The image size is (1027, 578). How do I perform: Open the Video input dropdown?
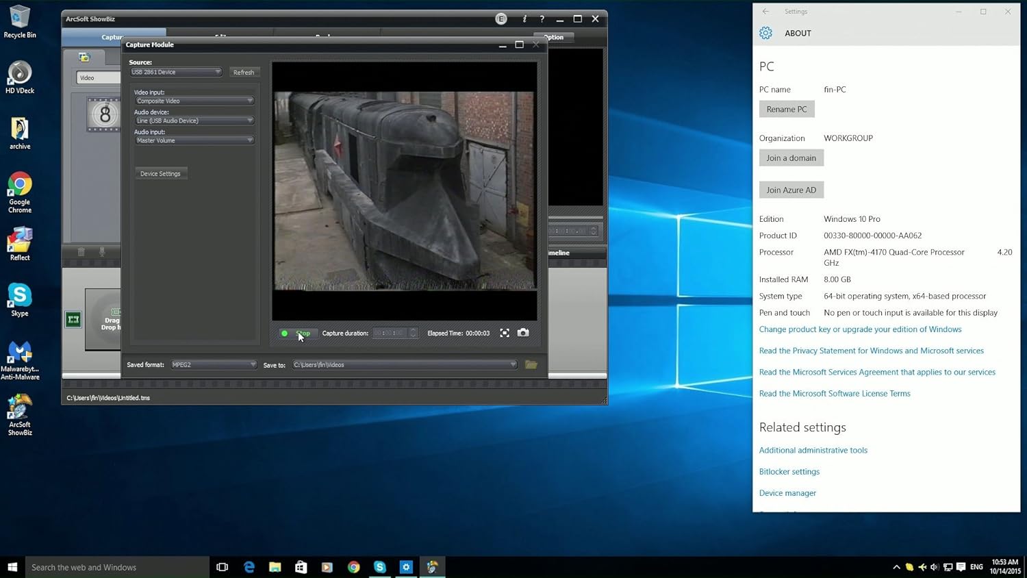point(194,101)
